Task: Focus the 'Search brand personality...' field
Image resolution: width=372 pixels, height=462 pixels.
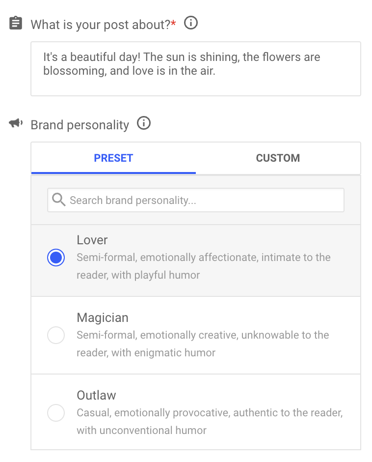Action: tap(196, 200)
